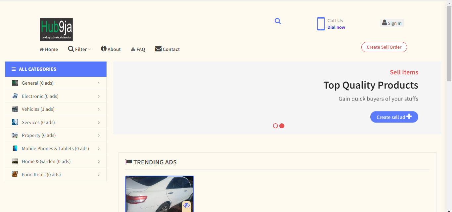452x212 pixels.
Task: Click the Electronic category thumbnail icon
Action: click(x=15, y=96)
